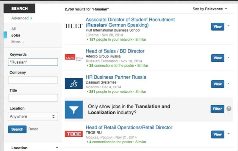
Task: Click the blue funnel filter icon
Action: tap(74, 109)
